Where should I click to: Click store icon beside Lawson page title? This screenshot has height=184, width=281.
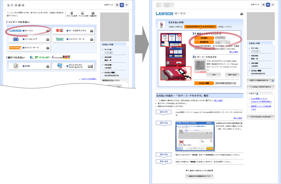point(242,14)
